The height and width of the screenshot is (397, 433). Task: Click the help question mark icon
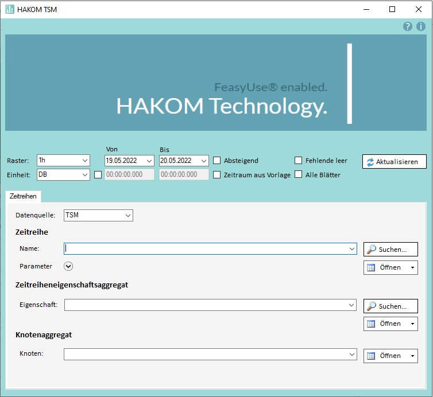pyautogui.click(x=408, y=26)
